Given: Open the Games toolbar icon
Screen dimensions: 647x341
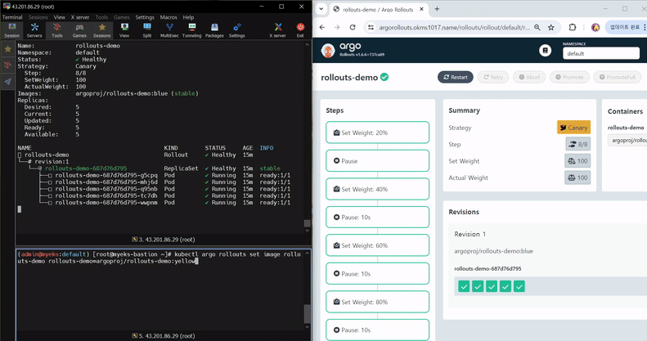Looking at the screenshot, I should tap(79, 30).
